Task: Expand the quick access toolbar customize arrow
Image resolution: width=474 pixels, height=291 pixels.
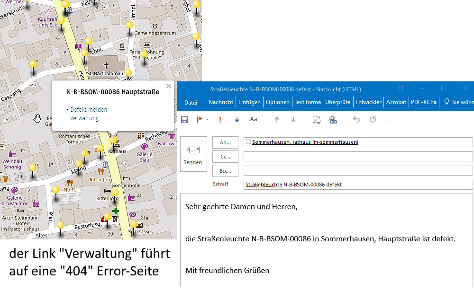Action: pos(386,120)
